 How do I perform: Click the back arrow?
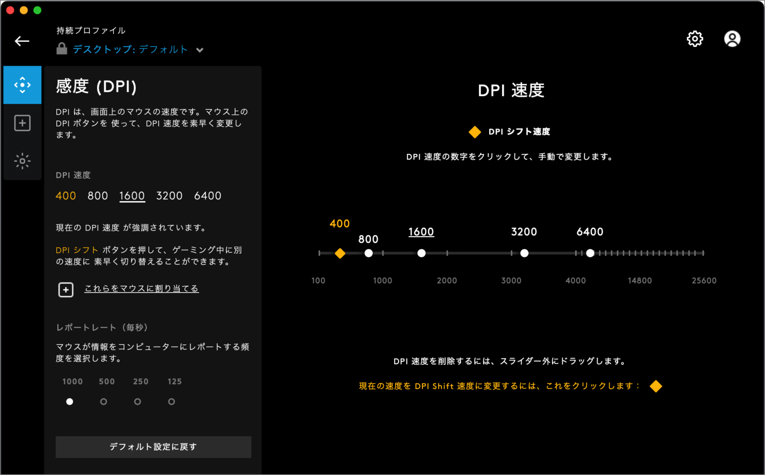[22, 41]
